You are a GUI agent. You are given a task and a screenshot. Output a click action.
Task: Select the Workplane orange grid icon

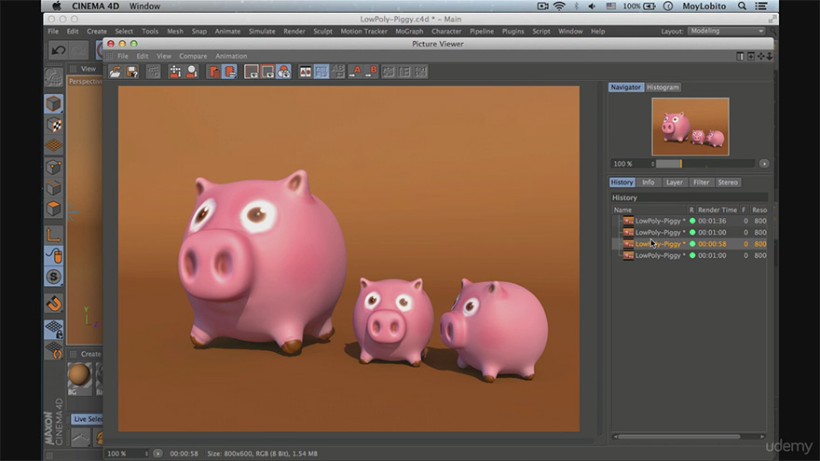[54, 146]
